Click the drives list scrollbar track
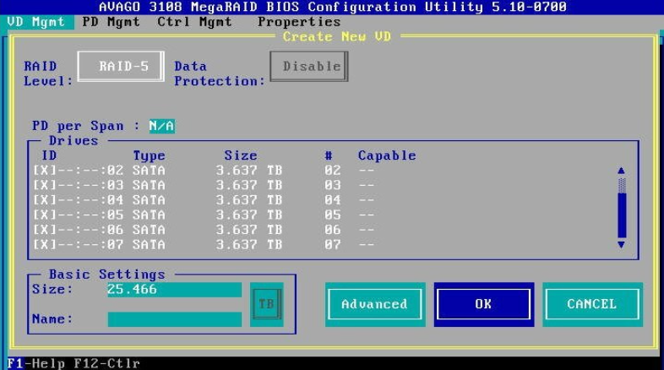Viewport: 664px width, 370px height. coord(622,211)
